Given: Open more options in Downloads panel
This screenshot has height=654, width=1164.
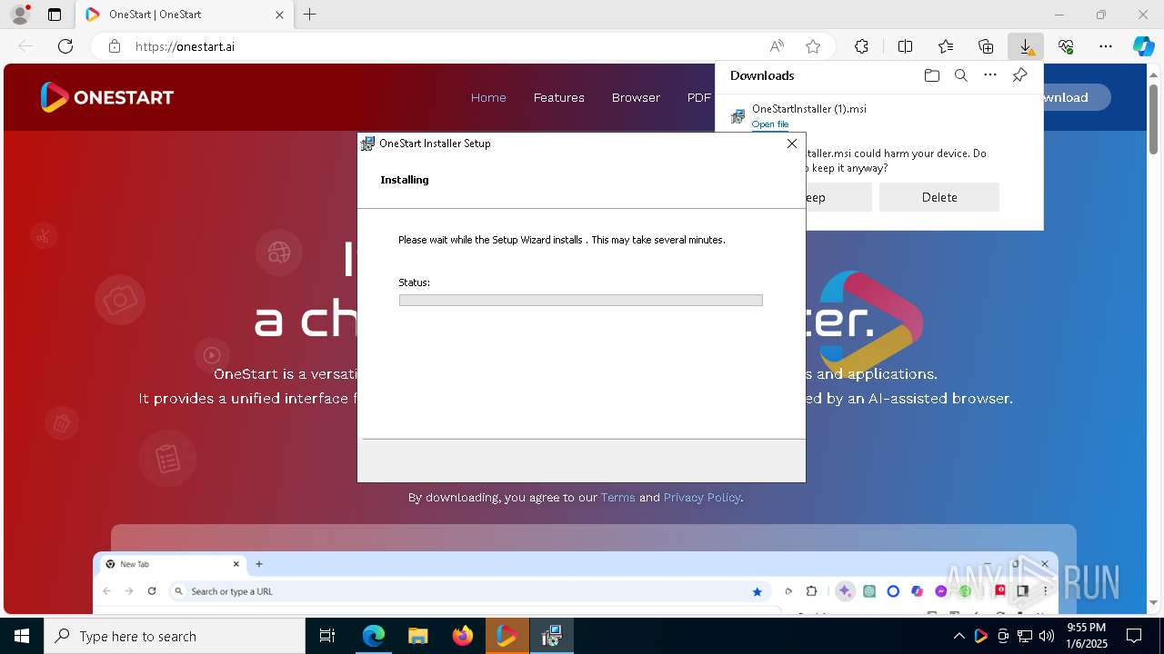Looking at the screenshot, I should 990,75.
